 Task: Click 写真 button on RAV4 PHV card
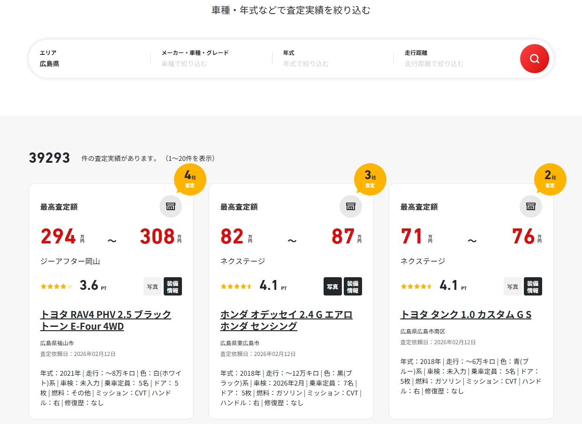tap(152, 287)
